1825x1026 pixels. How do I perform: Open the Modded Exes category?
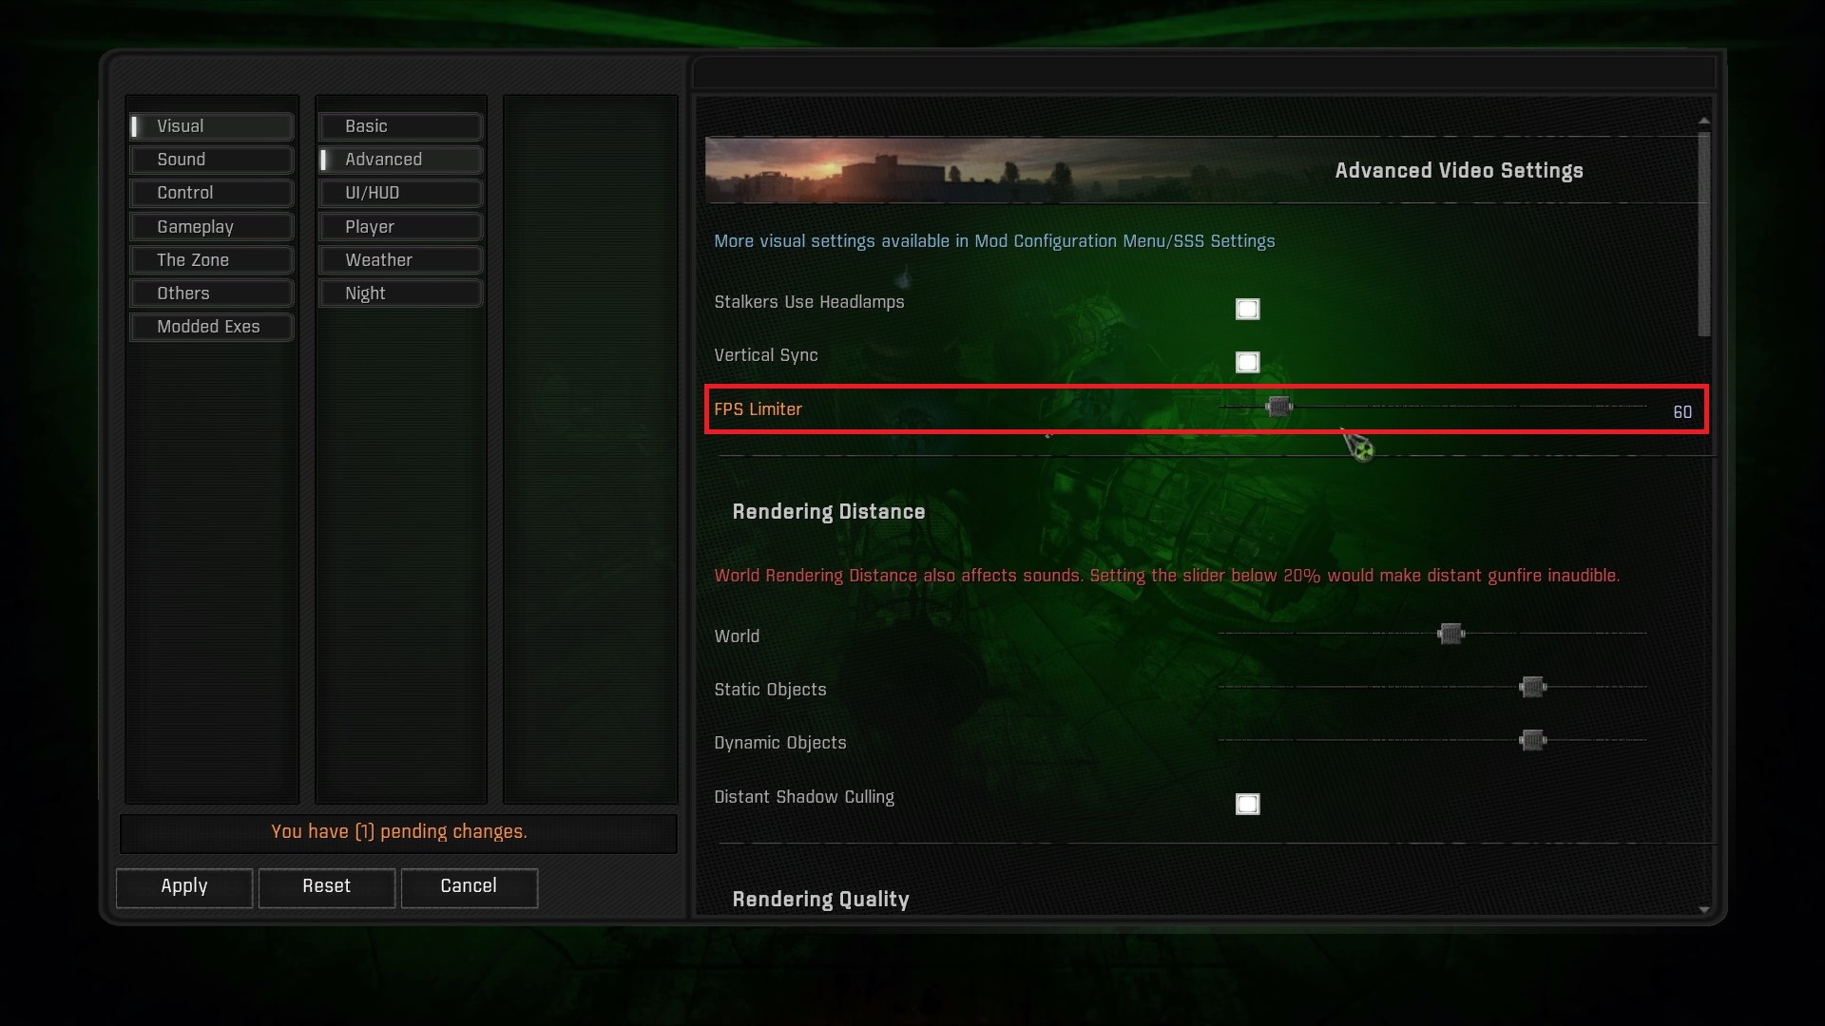[211, 327]
